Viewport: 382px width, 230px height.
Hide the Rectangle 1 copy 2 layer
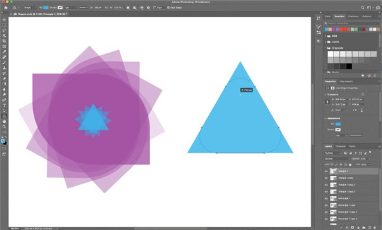(326, 212)
